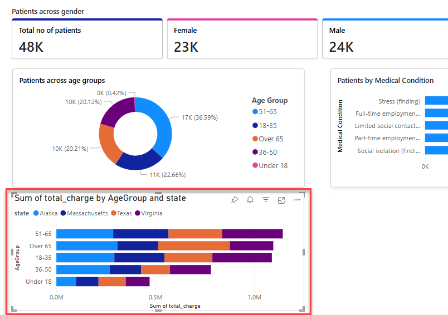
Task: Select 51-65 in Age Group legend
Action: click(x=265, y=111)
